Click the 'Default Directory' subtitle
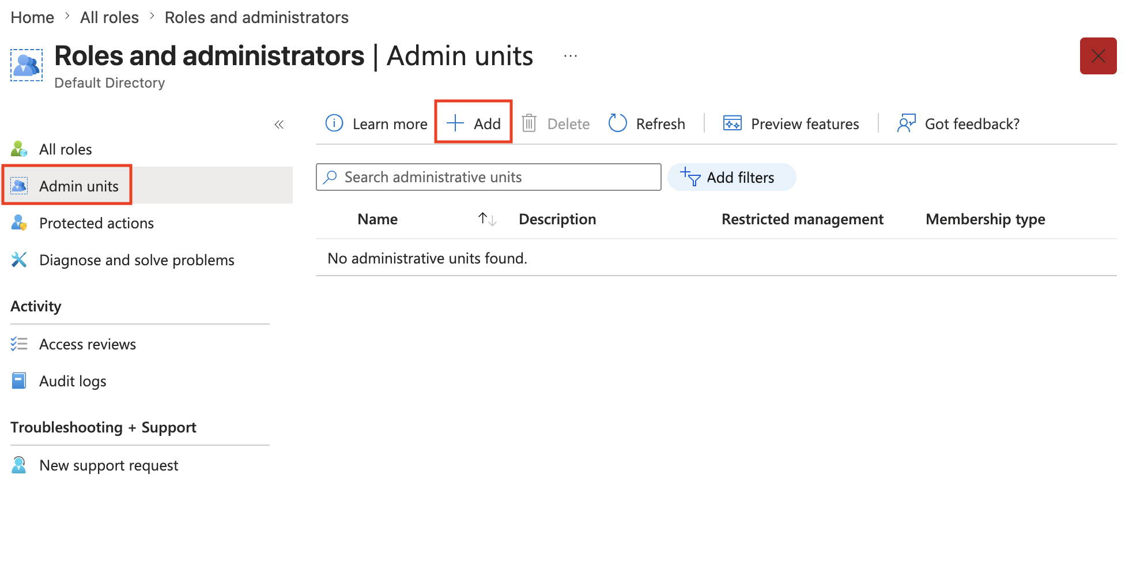Screen dimensions: 1125x572 click(x=110, y=83)
